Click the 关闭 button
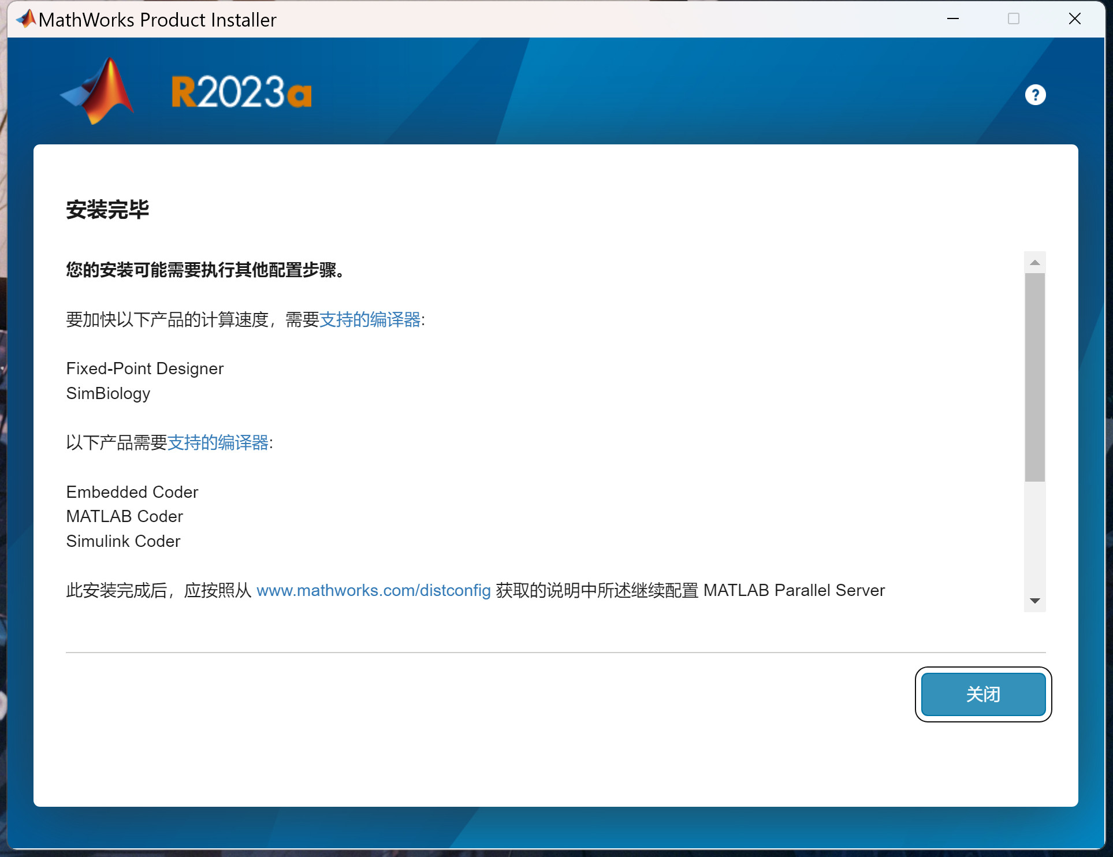1113x857 pixels. 982,694
